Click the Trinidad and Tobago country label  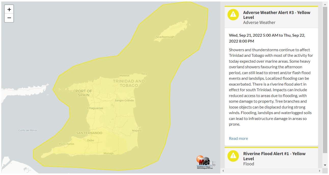(x=129, y=83)
